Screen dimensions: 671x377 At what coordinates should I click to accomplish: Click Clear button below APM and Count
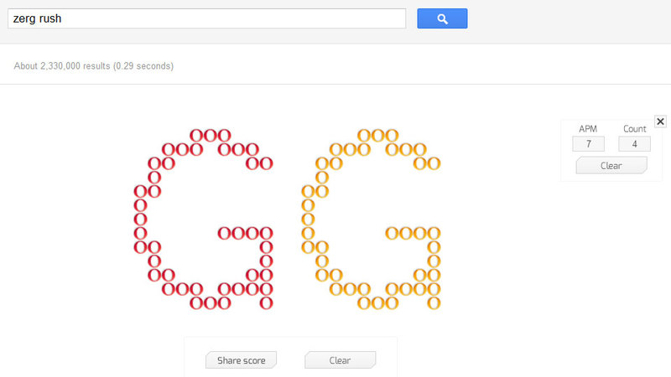[611, 165]
